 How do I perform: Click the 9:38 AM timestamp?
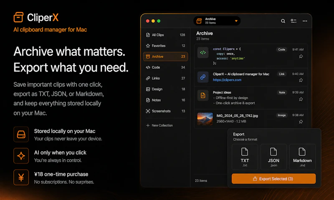[x=298, y=115]
